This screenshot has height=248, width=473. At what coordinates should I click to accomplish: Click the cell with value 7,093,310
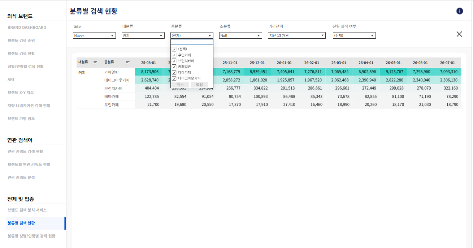(x=448, y=72)
